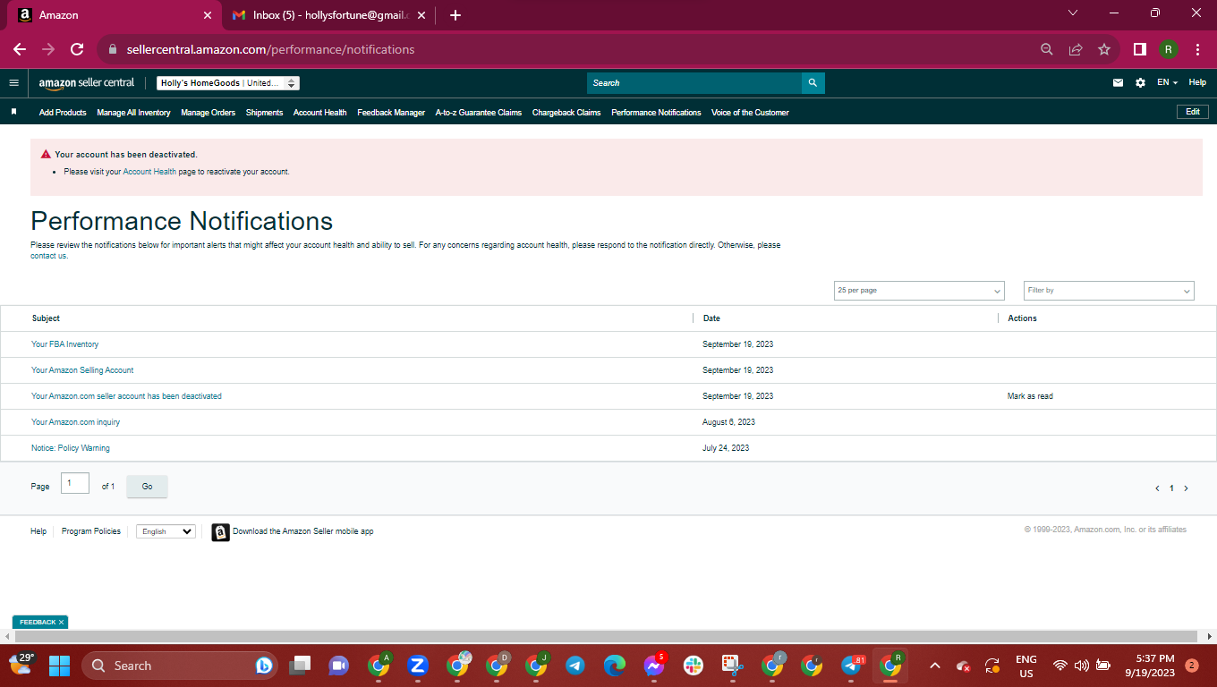
Task: Open Feedback Manager from the navigation bar
Action: coord(391,113)
